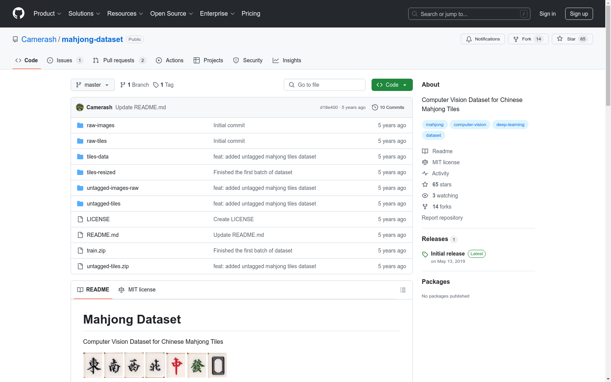
Task: Click the computer-vision topic tag
Action: (x=470, y=125)
